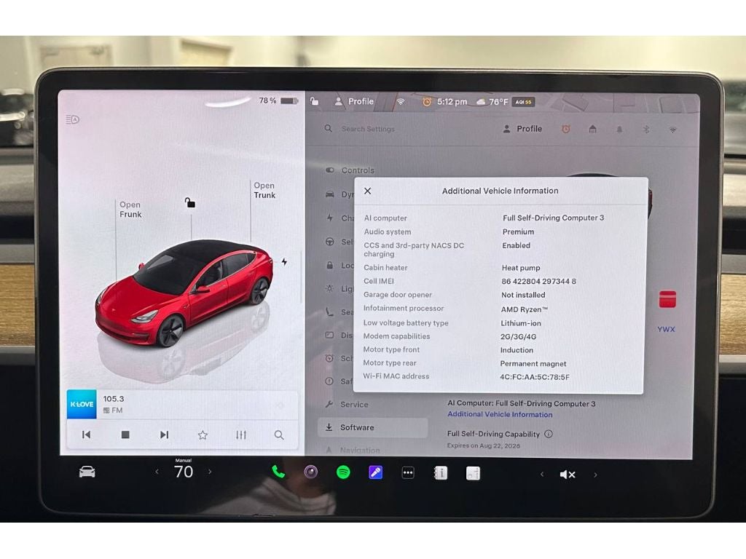Close the Additional Vehicle Information dialog

tap(367, 191)
